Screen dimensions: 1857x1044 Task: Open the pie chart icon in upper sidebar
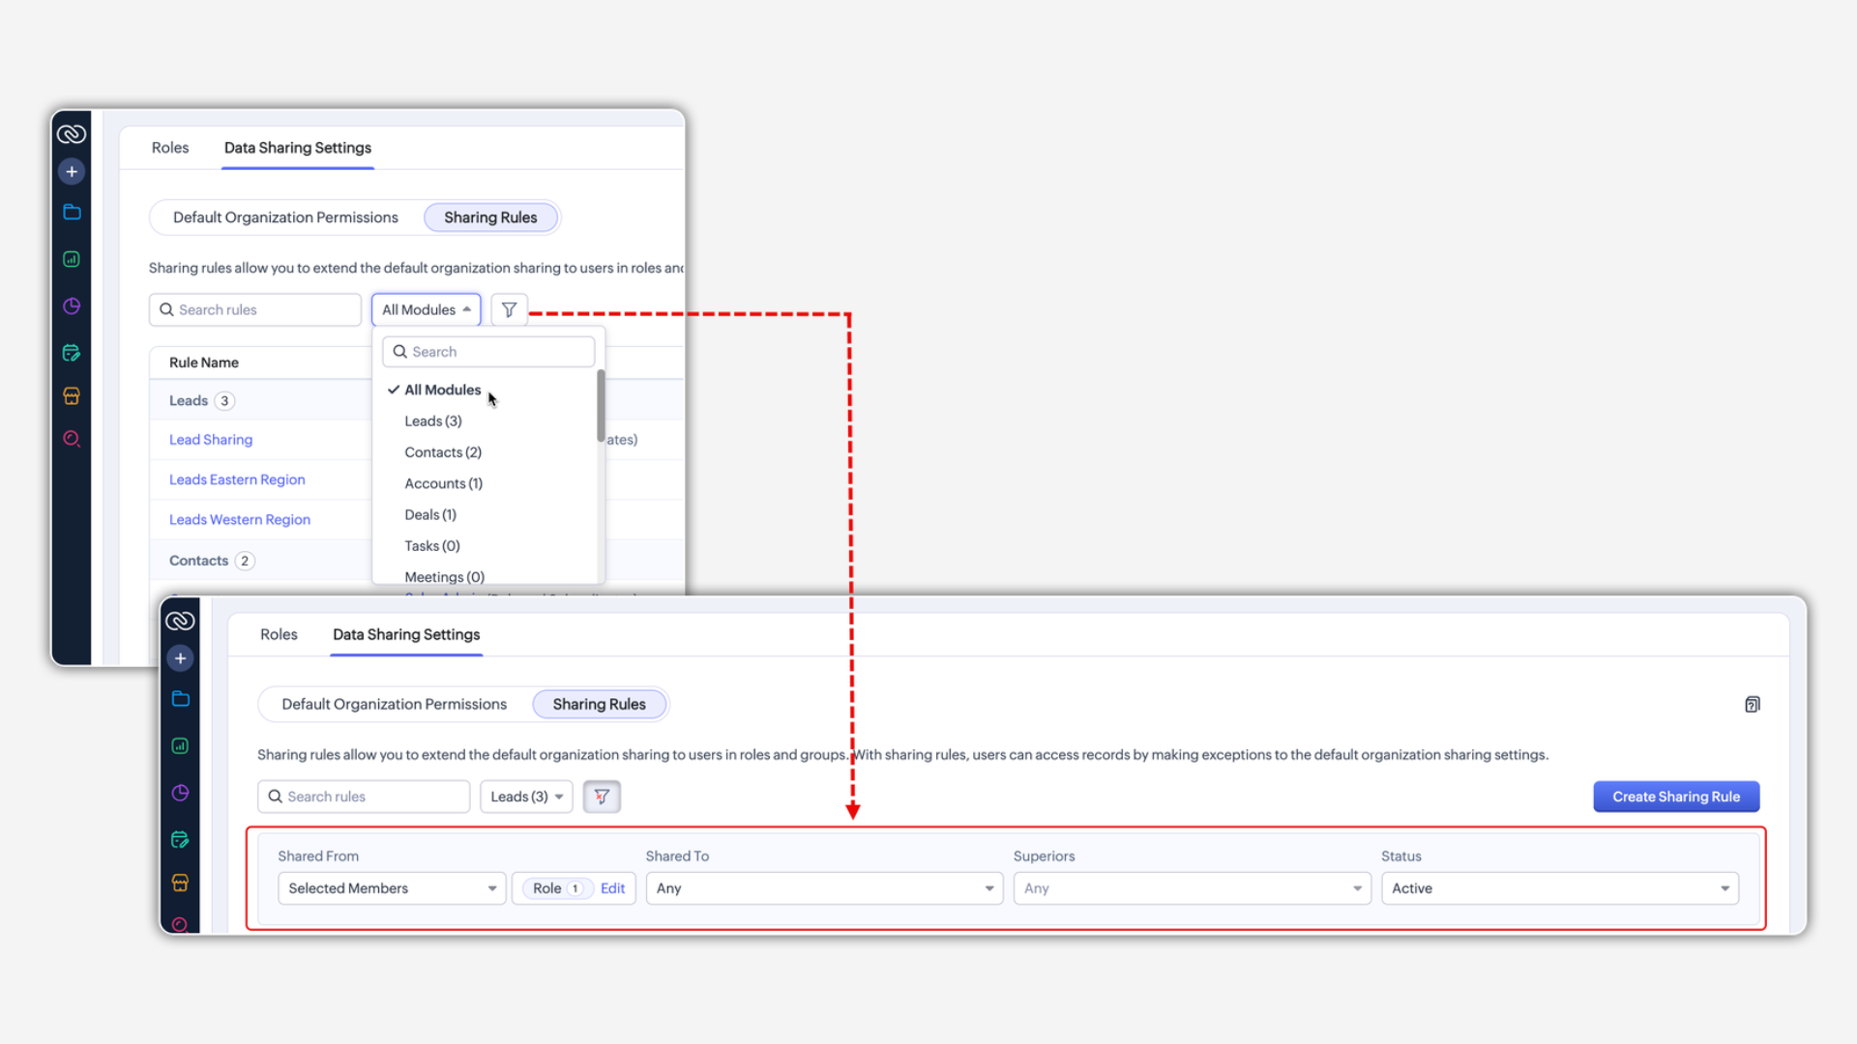click(72, 306)
